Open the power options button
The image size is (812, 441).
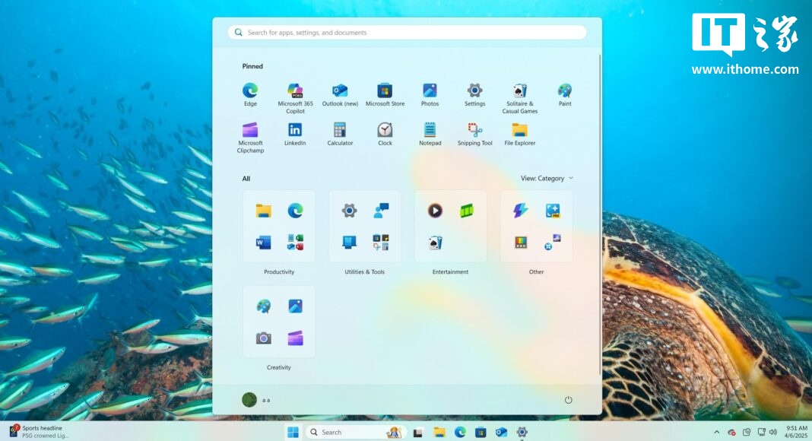[568, 400]
